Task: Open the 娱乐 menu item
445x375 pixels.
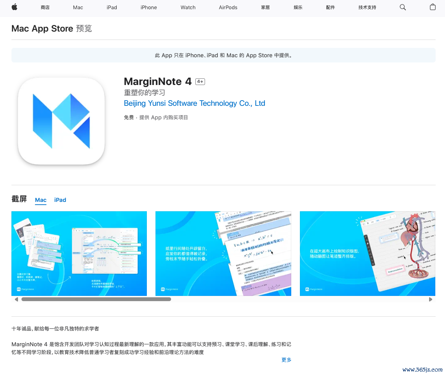Action: (x=298, y=7)
